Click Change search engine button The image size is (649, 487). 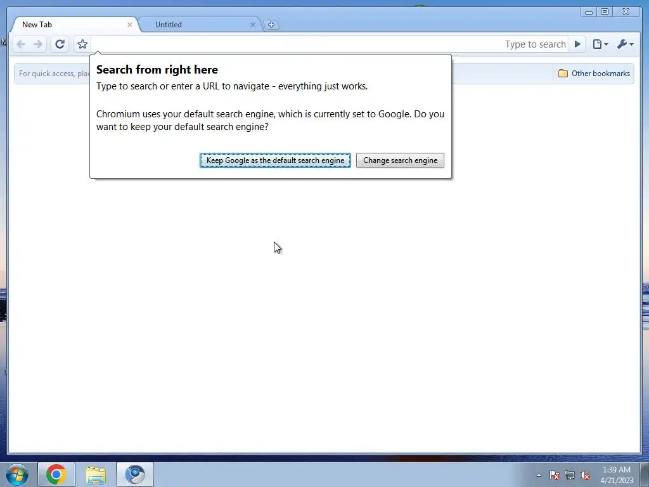pyautogui.click(x=401, y=160)
